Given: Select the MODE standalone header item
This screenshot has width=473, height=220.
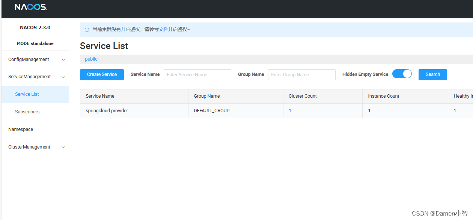Looking at the screenshot, I should tap(35, 43).
